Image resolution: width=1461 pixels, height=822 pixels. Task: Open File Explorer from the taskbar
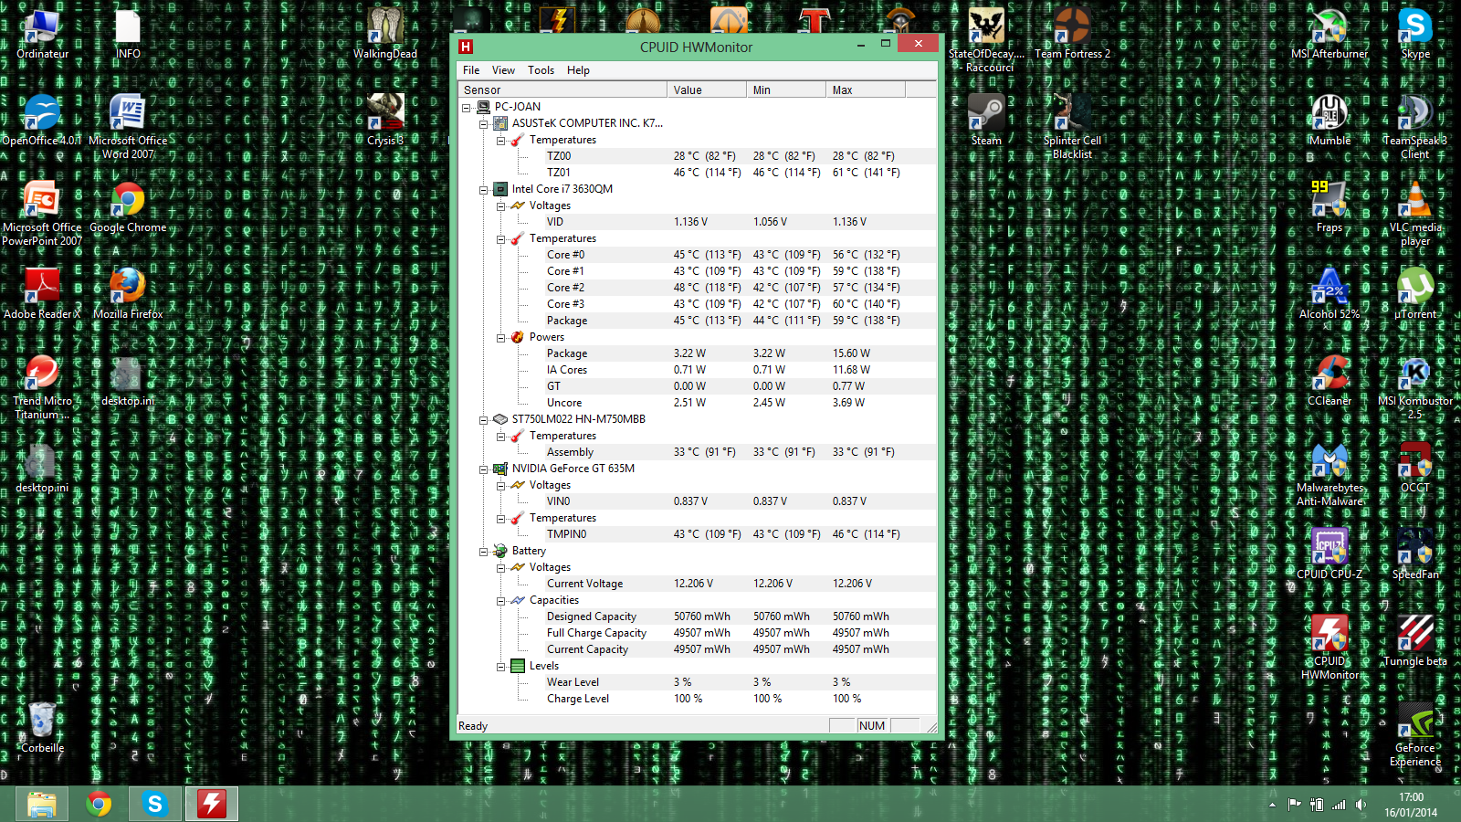(x=42, y=804)
